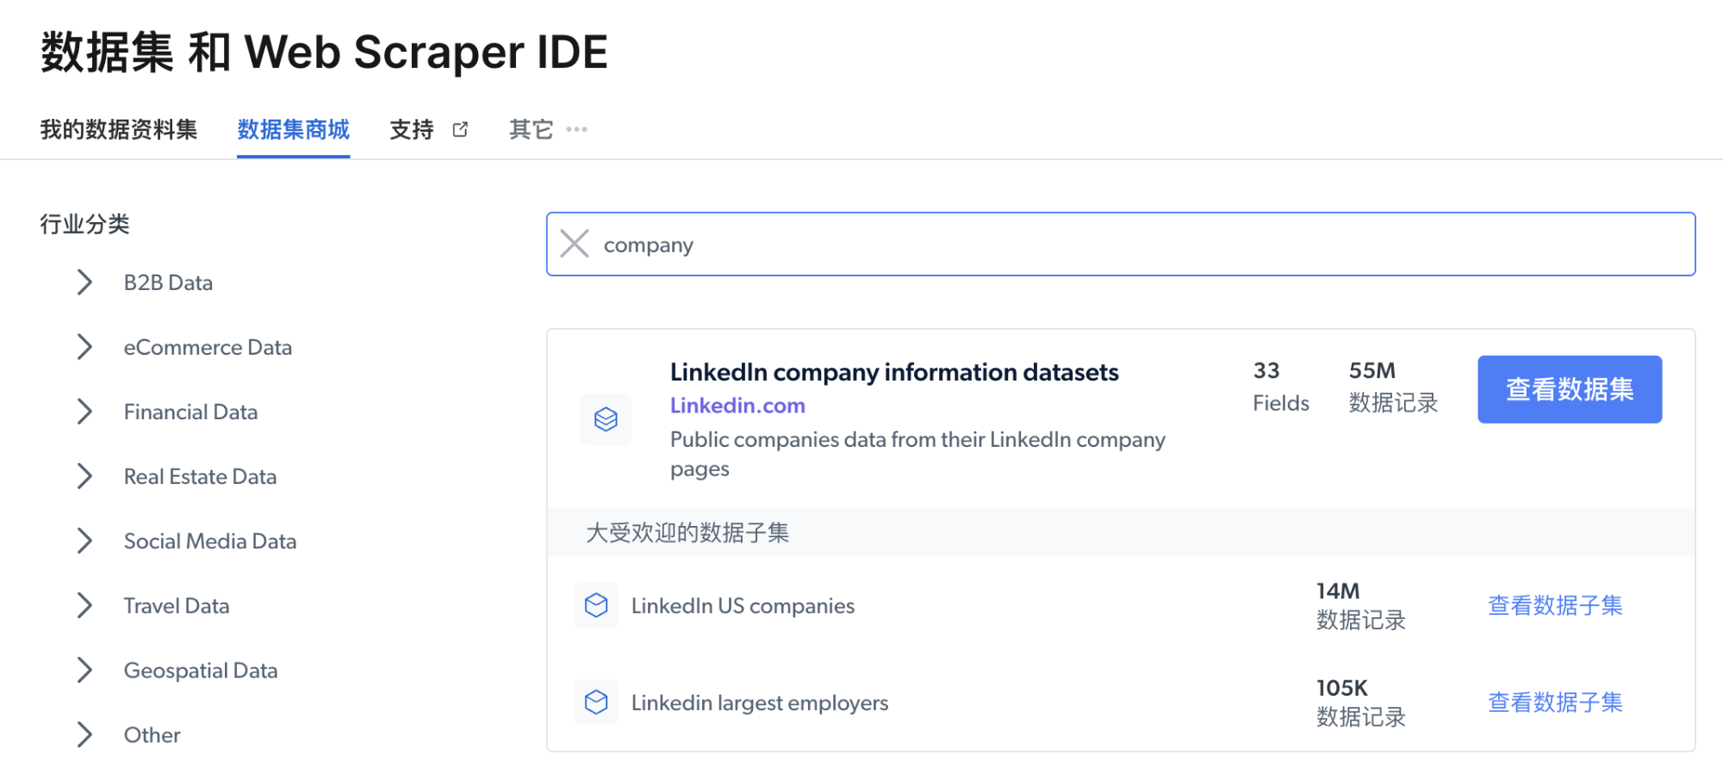Click the LinkedIn dataset stack icon
Image resolution: width=1723 pixels, height=774 pixels.
606,419
